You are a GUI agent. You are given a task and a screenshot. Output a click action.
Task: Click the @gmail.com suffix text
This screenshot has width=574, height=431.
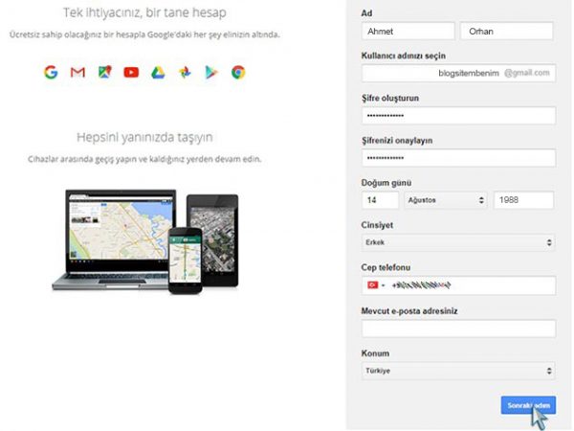click(527, 73)
